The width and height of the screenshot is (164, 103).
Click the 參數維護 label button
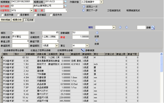click(90, 50)
